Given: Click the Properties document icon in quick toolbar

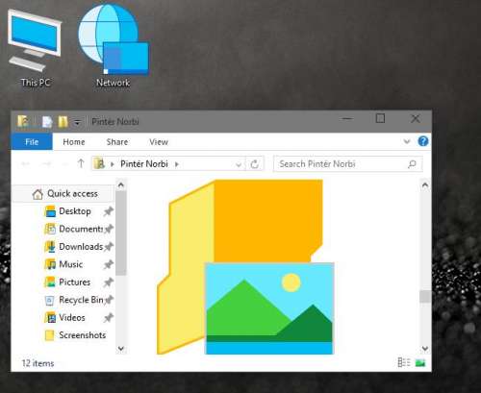Looking at the screenshot, I should [x=47, y=122].
